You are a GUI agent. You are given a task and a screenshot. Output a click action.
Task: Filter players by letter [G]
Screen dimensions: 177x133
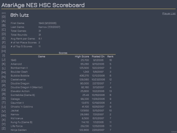4,47
